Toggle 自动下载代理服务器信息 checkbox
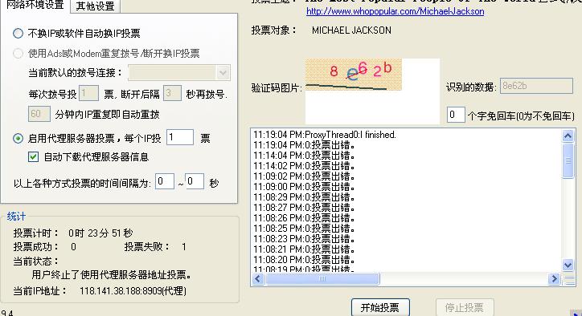Screen dimensions: 582x316 pyautogui.click(x=33, y=157)
